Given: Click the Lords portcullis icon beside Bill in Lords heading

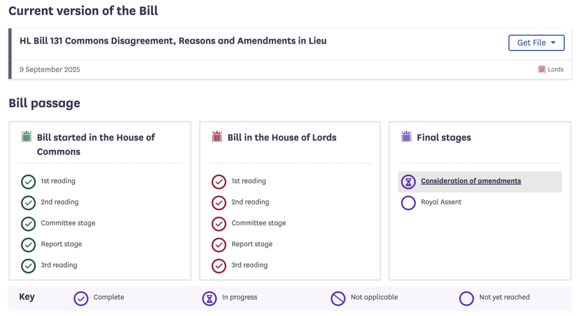Looking at the screenshot, I should (217, 137).
